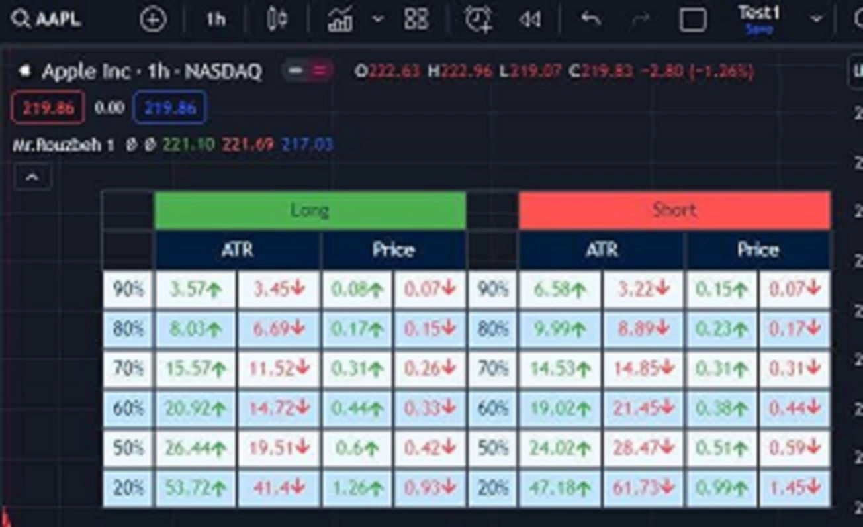This screenshot has height=527, width=863.
Task: Click the 3.57 up cell
Action: [x=195, y=289]
